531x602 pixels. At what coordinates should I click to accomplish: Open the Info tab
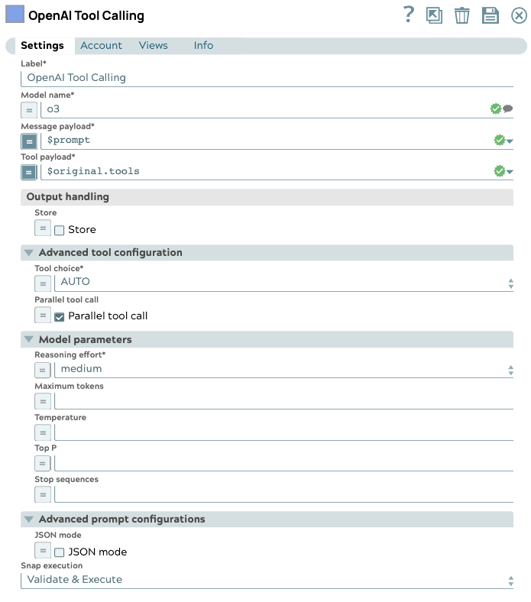203,46
